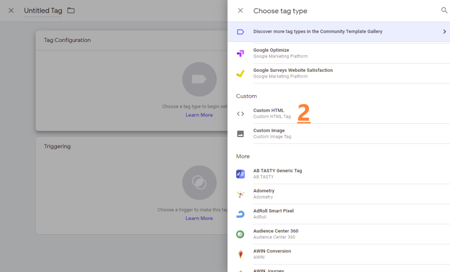Click the Triggering section heading
The image size is (450, 272).
57,146
